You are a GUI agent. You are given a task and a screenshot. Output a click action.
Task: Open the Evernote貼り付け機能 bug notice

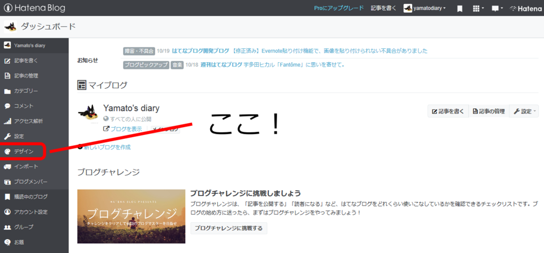click(329, 51)
